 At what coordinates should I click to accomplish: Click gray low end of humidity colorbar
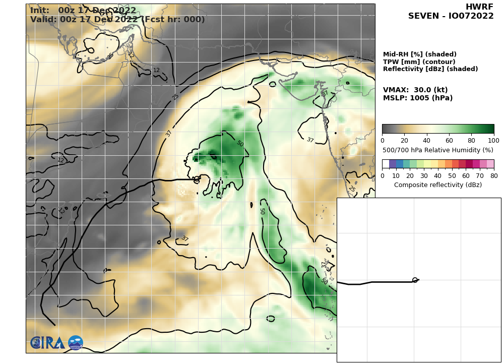point(386,129)
